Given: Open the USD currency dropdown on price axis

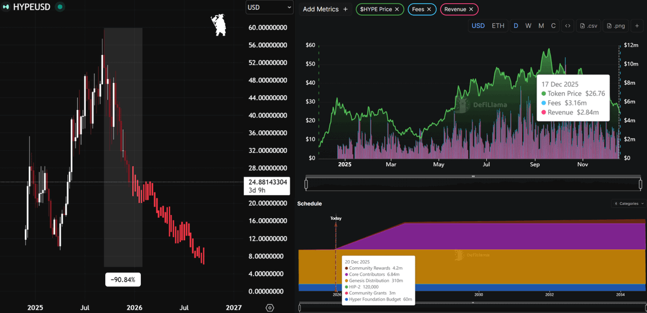Looking at the screenshot, I should (269, 8).
